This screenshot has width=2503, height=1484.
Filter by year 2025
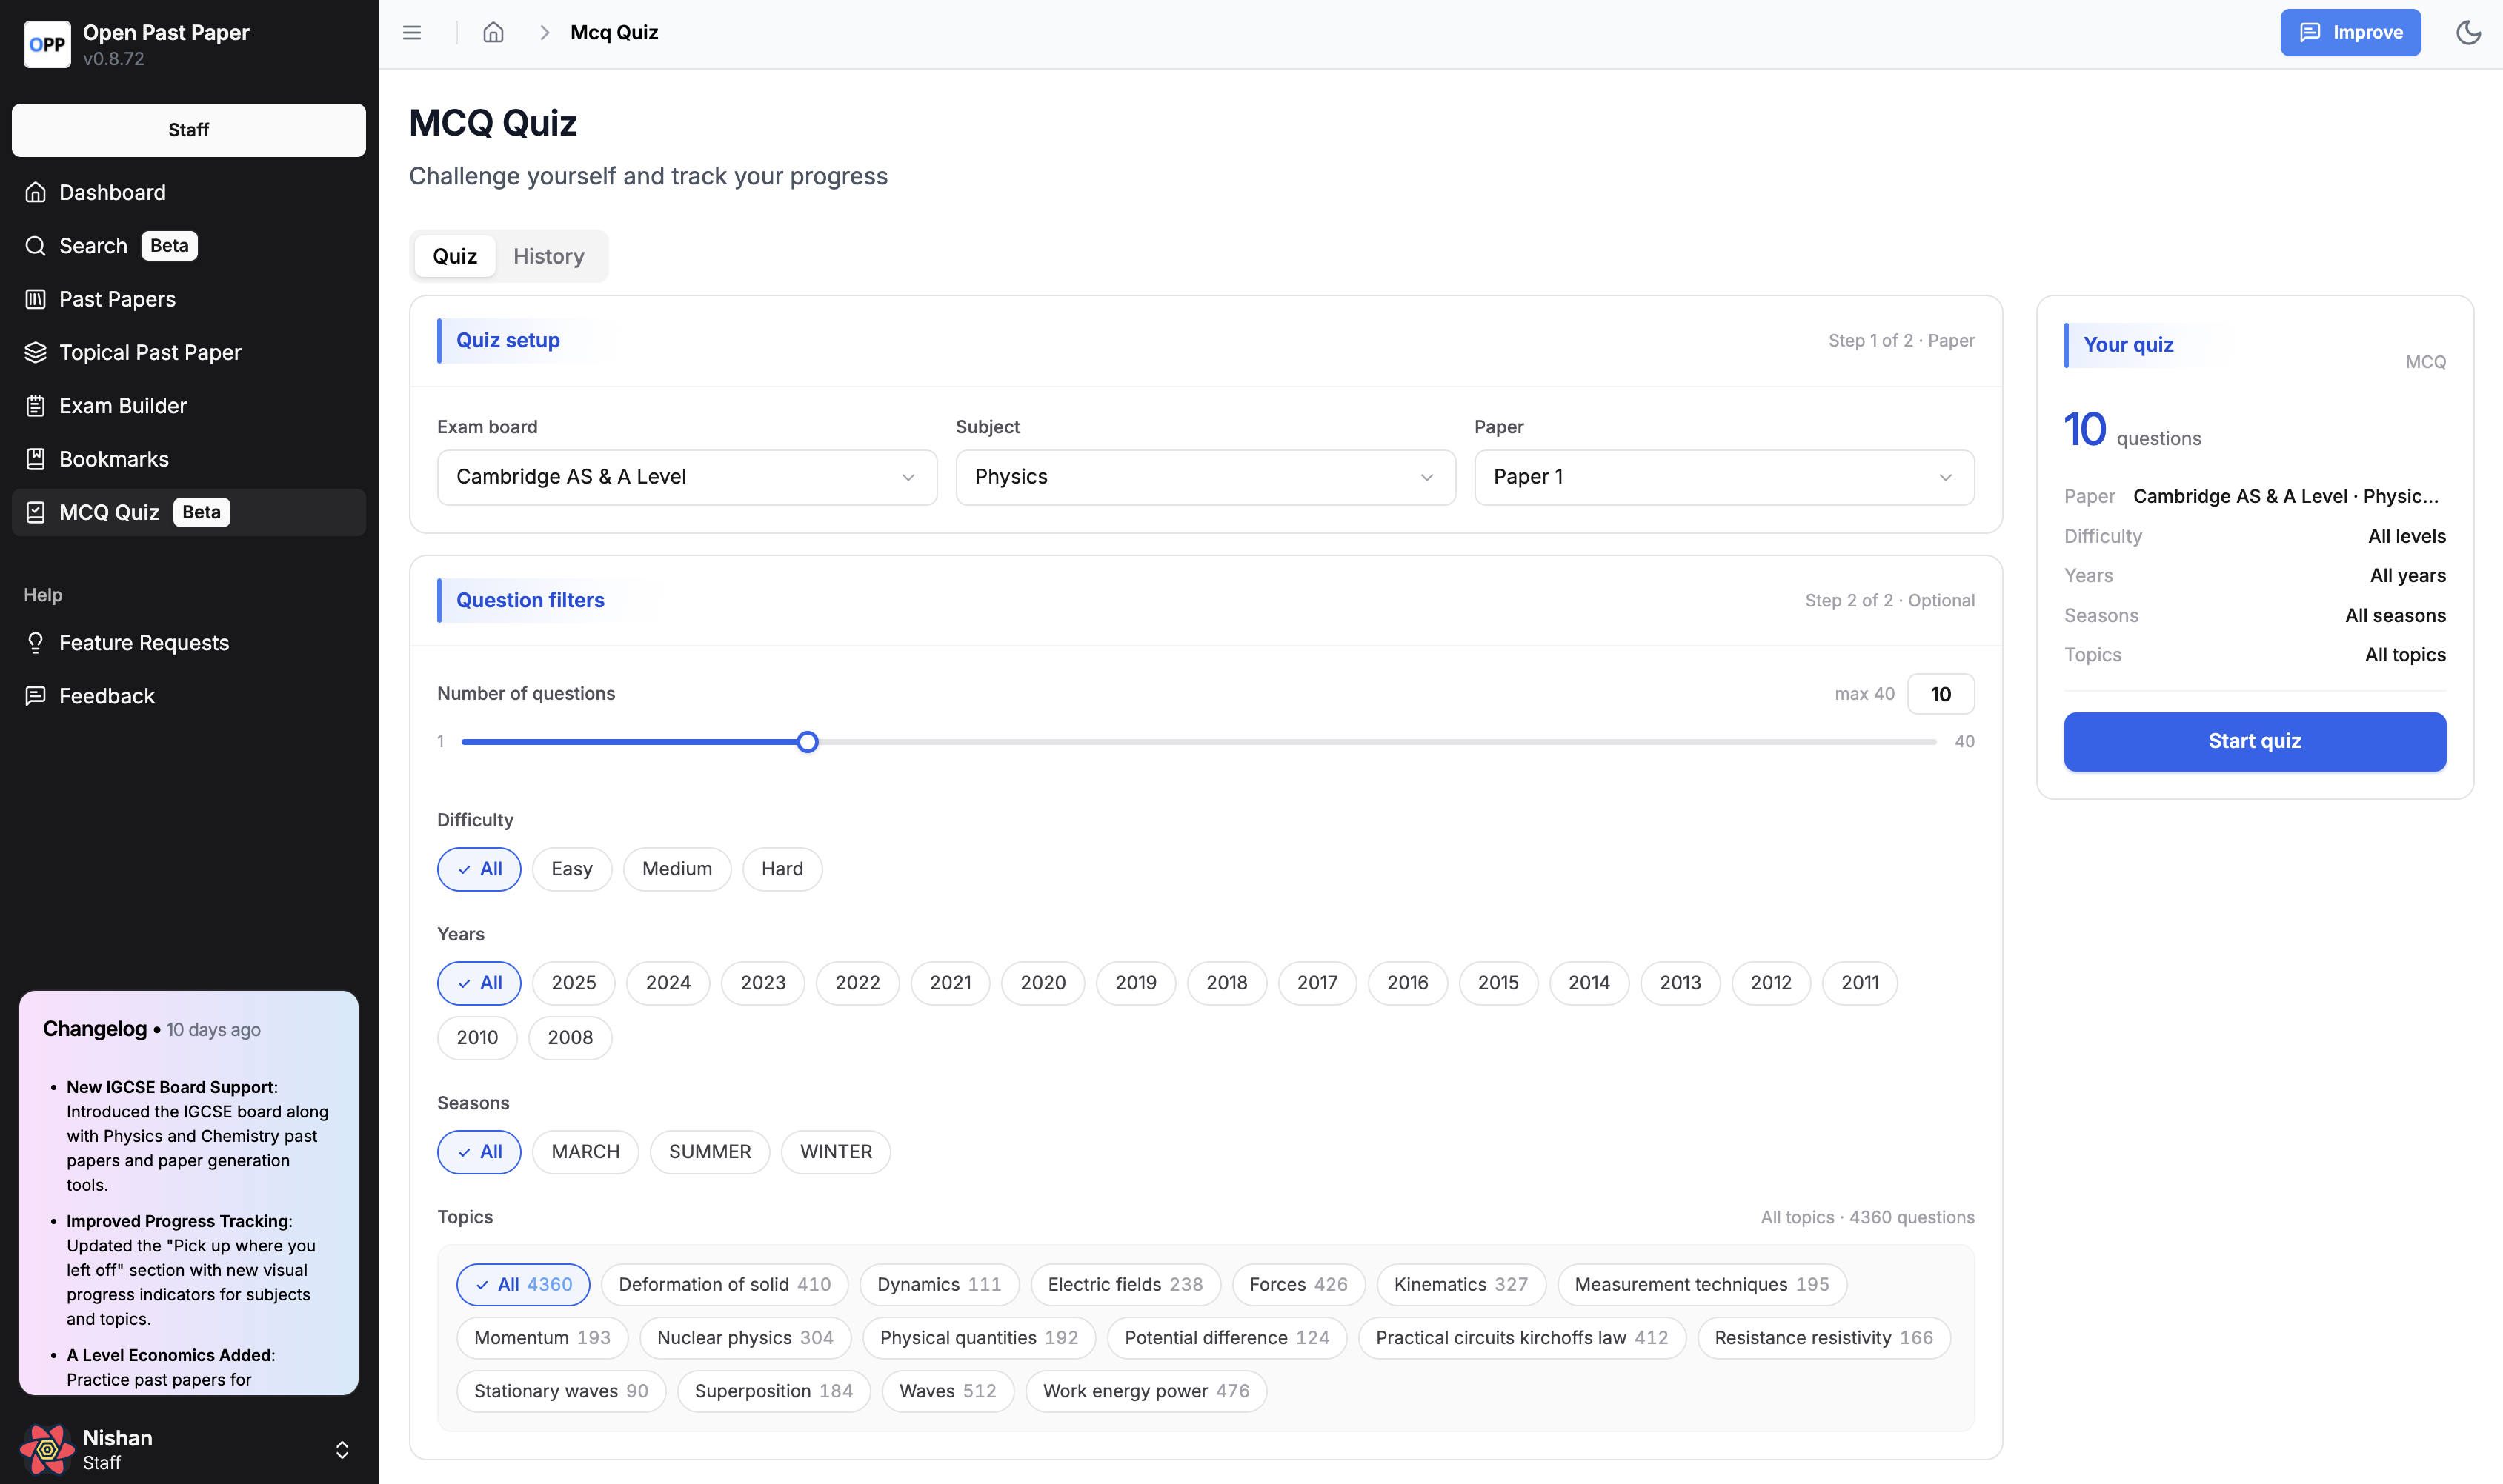click(574, 983)
